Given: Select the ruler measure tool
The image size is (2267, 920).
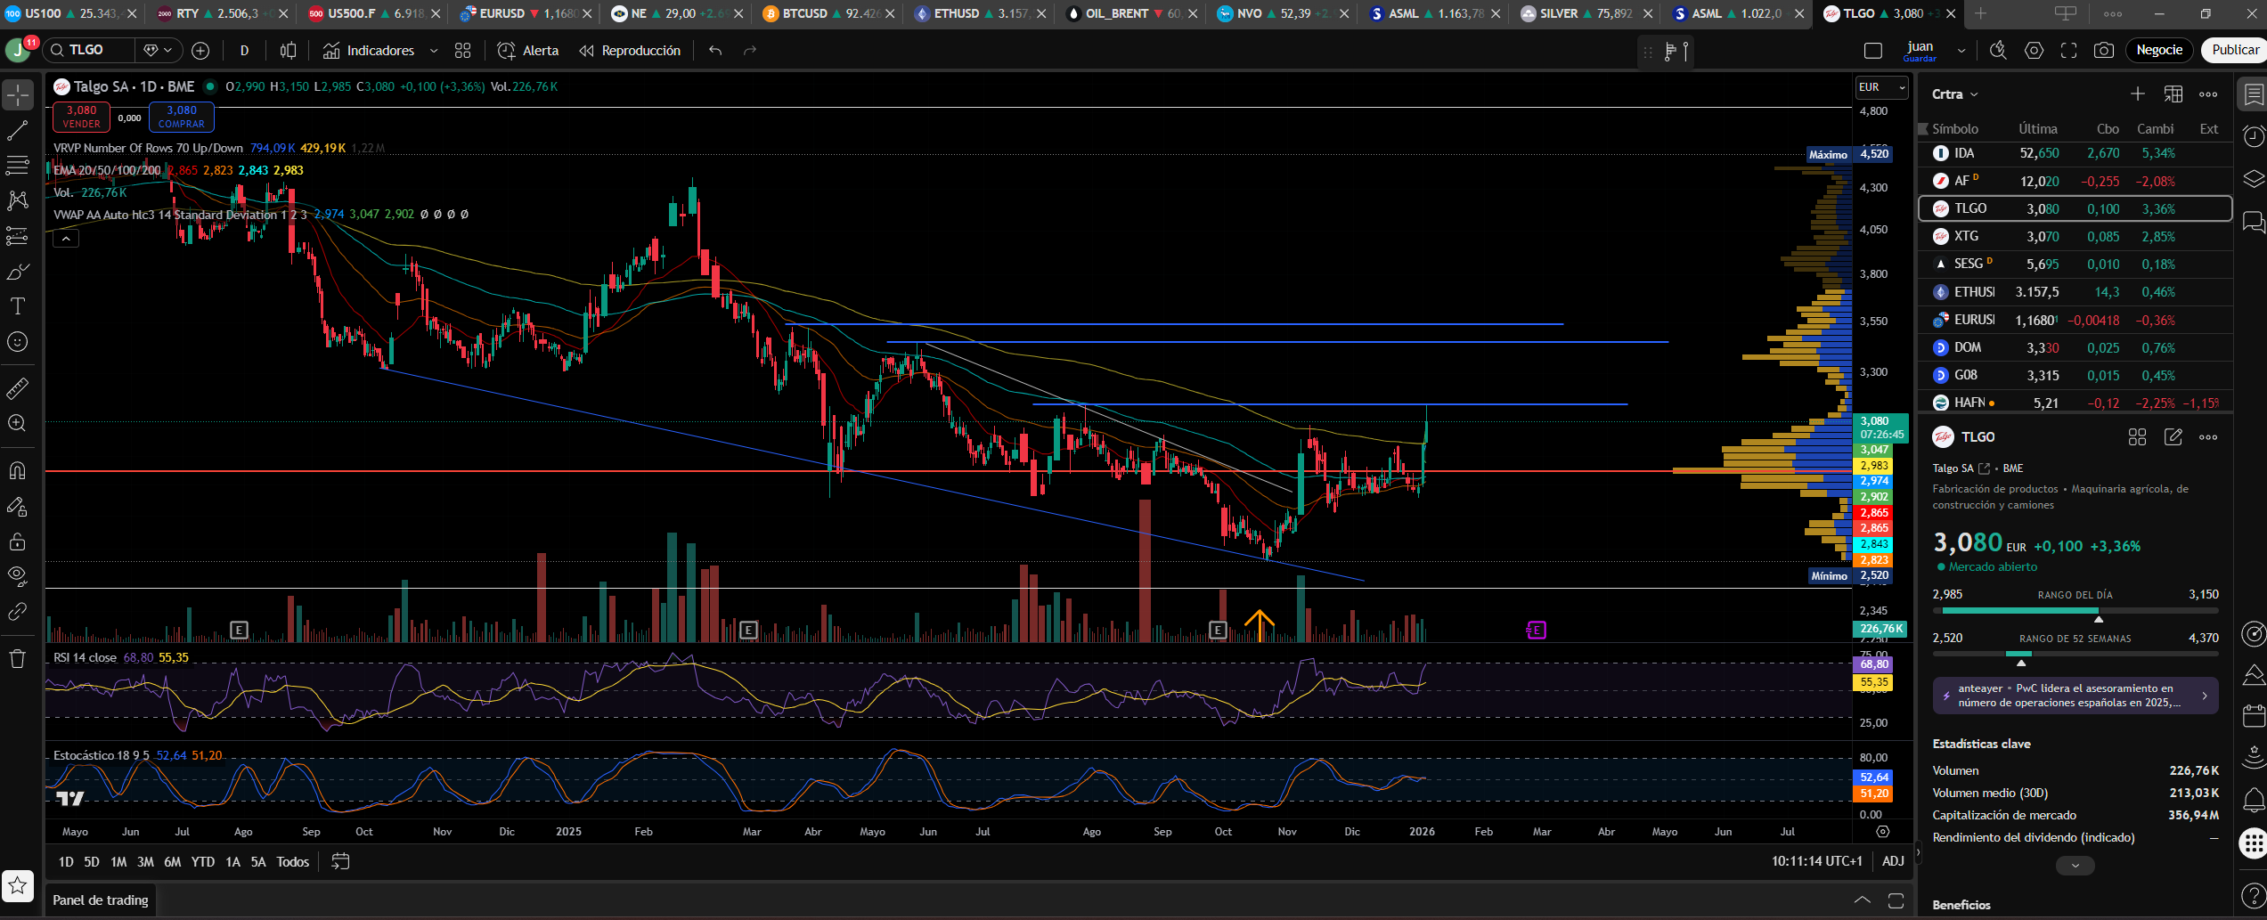Looking at the screenshot, I should click(x=18, y=388).
